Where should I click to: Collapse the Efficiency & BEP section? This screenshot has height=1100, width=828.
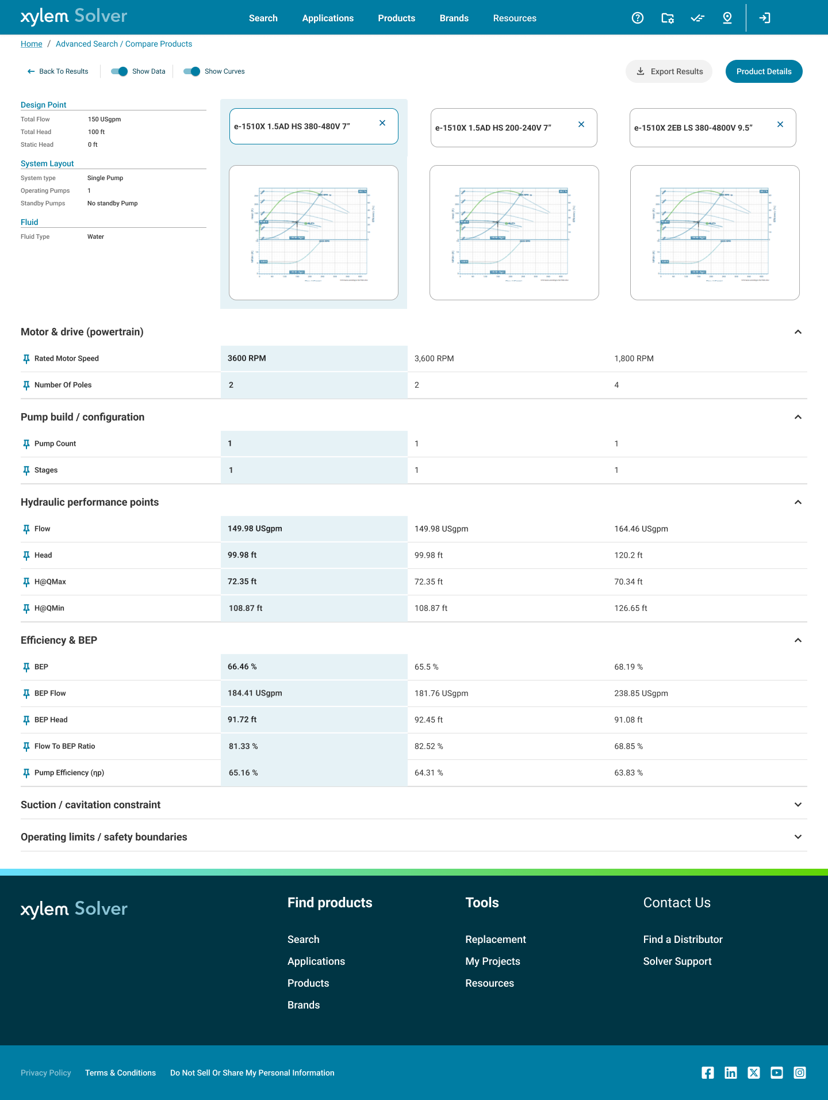point(798,640)
